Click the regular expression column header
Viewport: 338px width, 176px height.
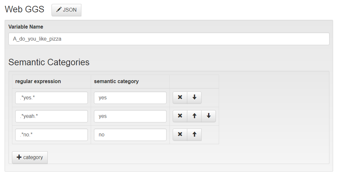[x=38, y=82]
